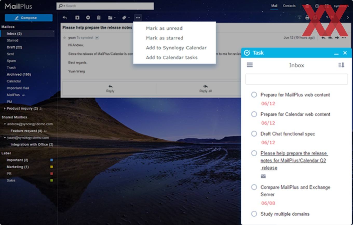Toggle the three-dot more actions toolbar button
The height and width of the screenshot is (225, 353).
[x=138, y=18]
